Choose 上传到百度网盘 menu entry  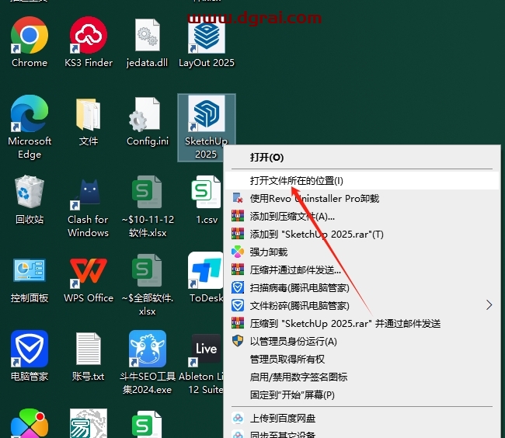click(x=362, y=418)
